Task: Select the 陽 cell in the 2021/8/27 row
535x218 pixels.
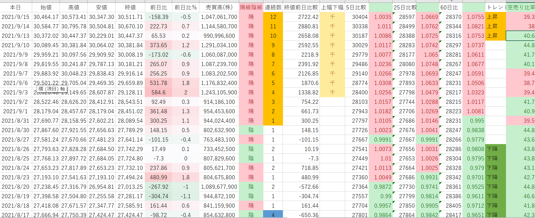Action: click(251, 139)
